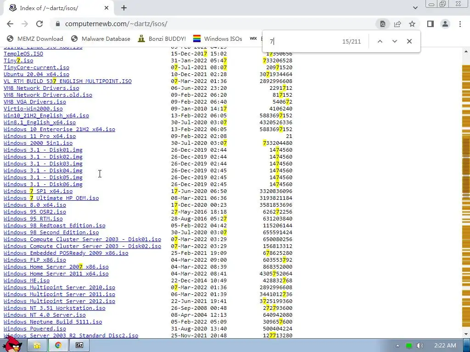Open the Angry Birds Start button
This screenshot has width=470, height=352.
pyautogui.click(x=13, y=344)
